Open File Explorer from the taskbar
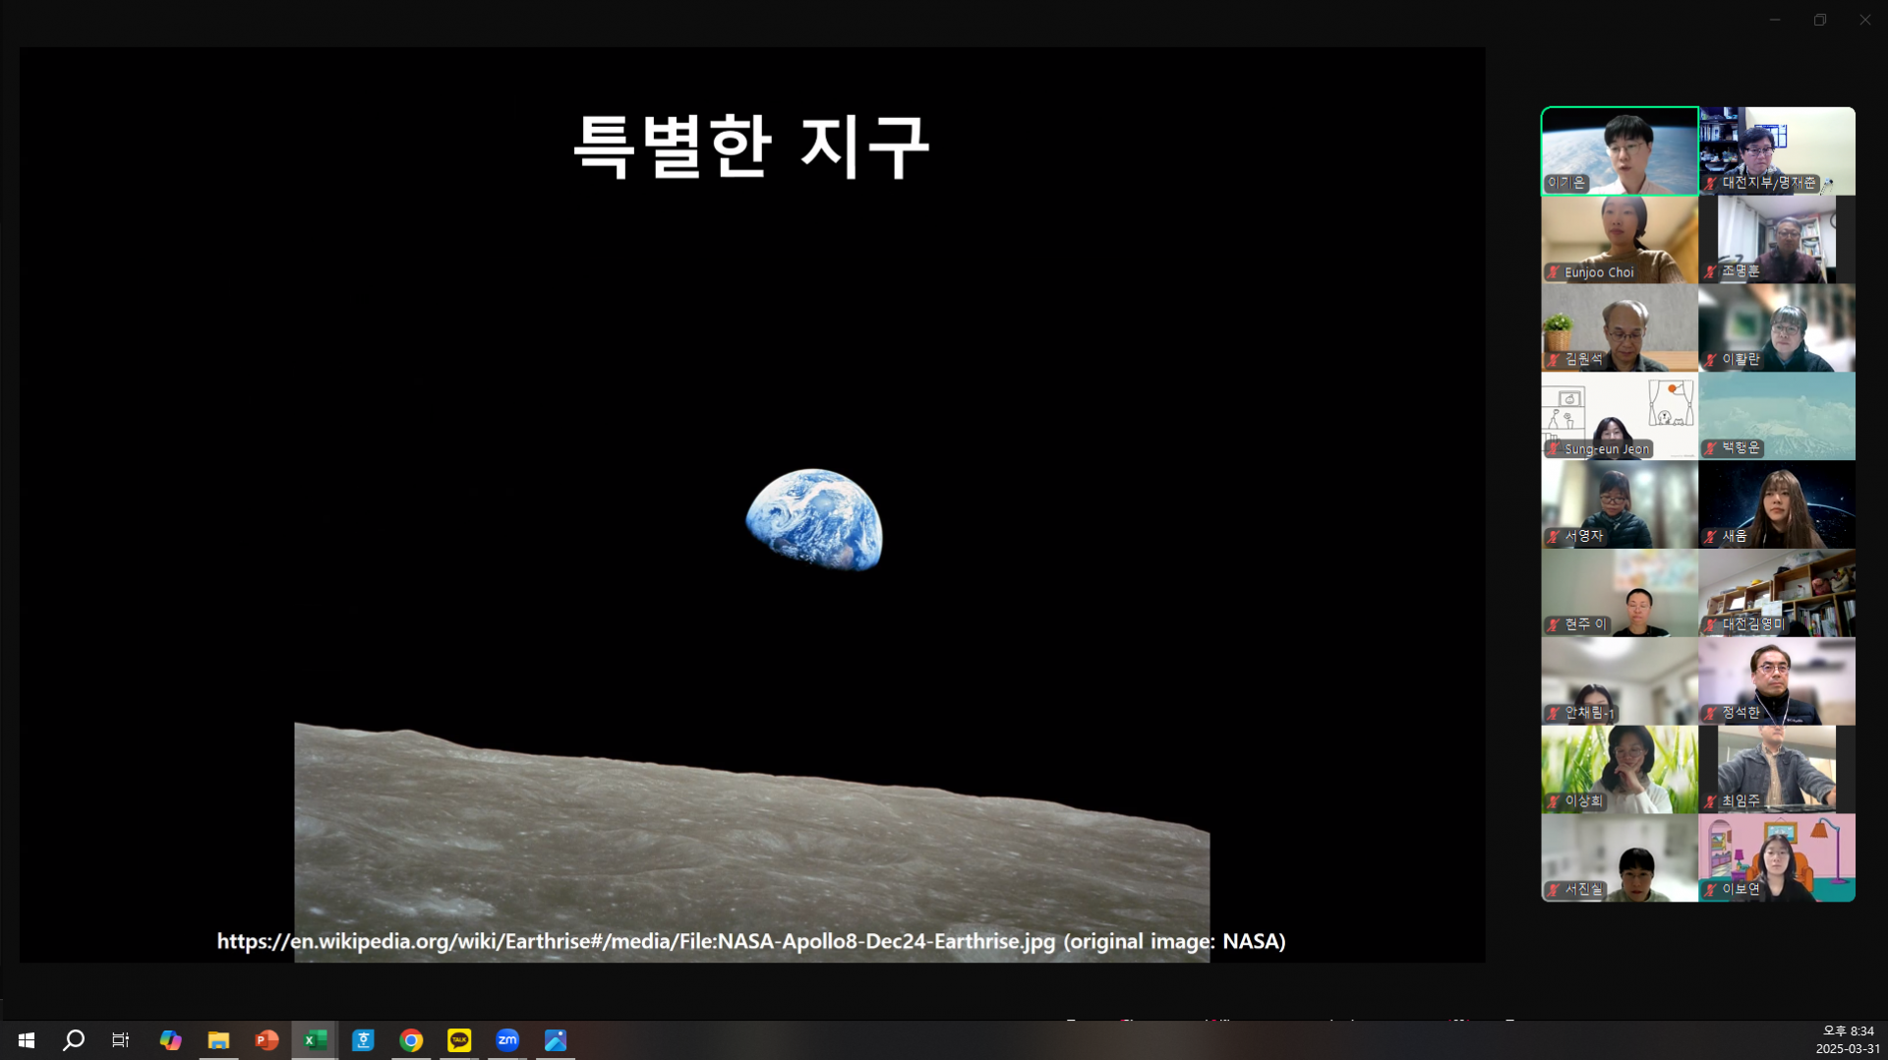This screenshot has height=1060, width=1888. click(218, 1040)
